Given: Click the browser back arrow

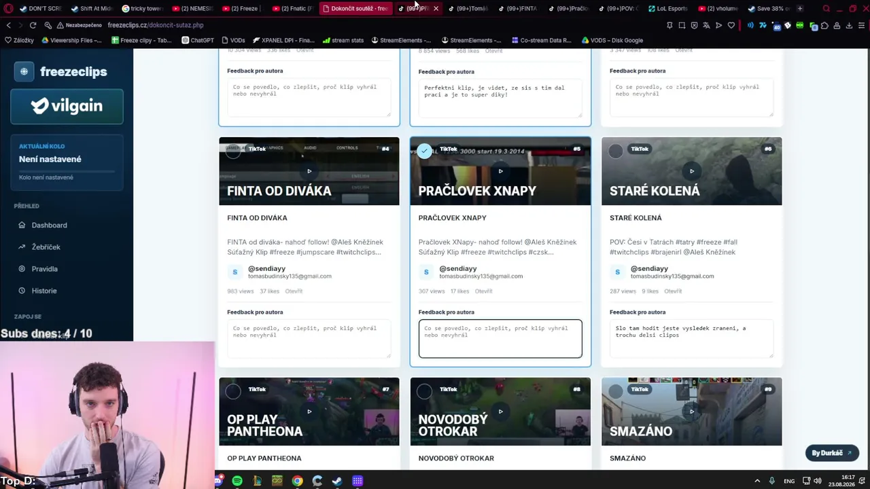Looking at the screenshot, I should [x=8, y=25].
